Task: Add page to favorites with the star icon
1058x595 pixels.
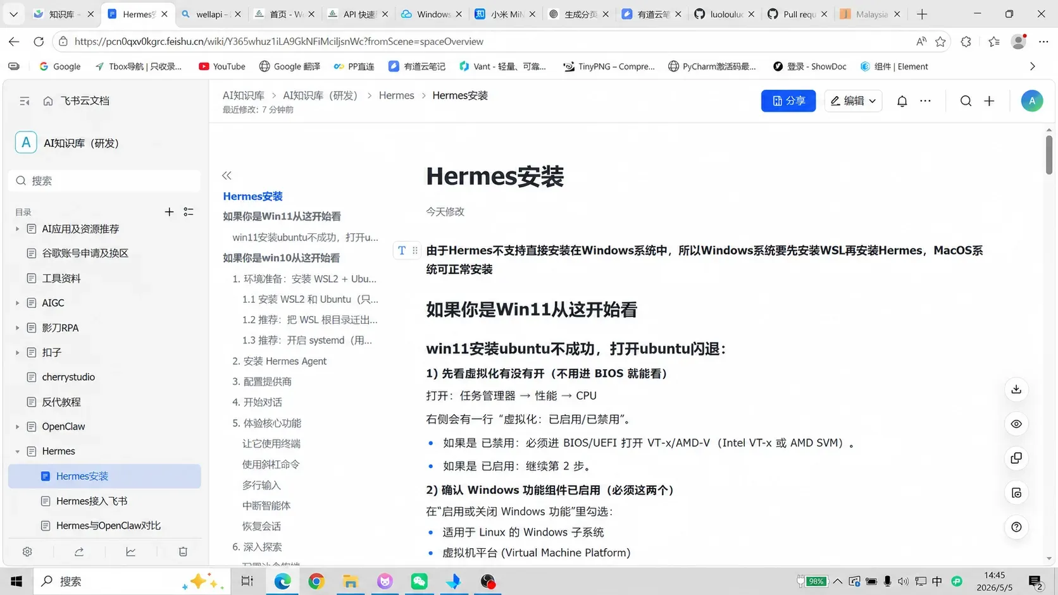Action: (940, 42)
